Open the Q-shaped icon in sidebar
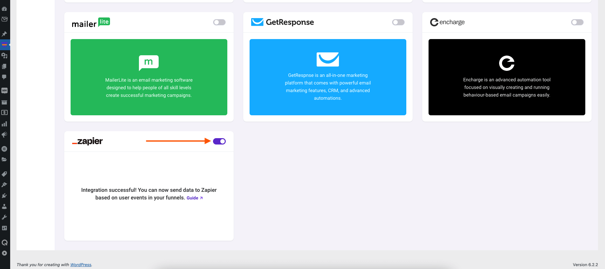Image resolution: width=605 pixels, height=269 pixels. point(4,243)
